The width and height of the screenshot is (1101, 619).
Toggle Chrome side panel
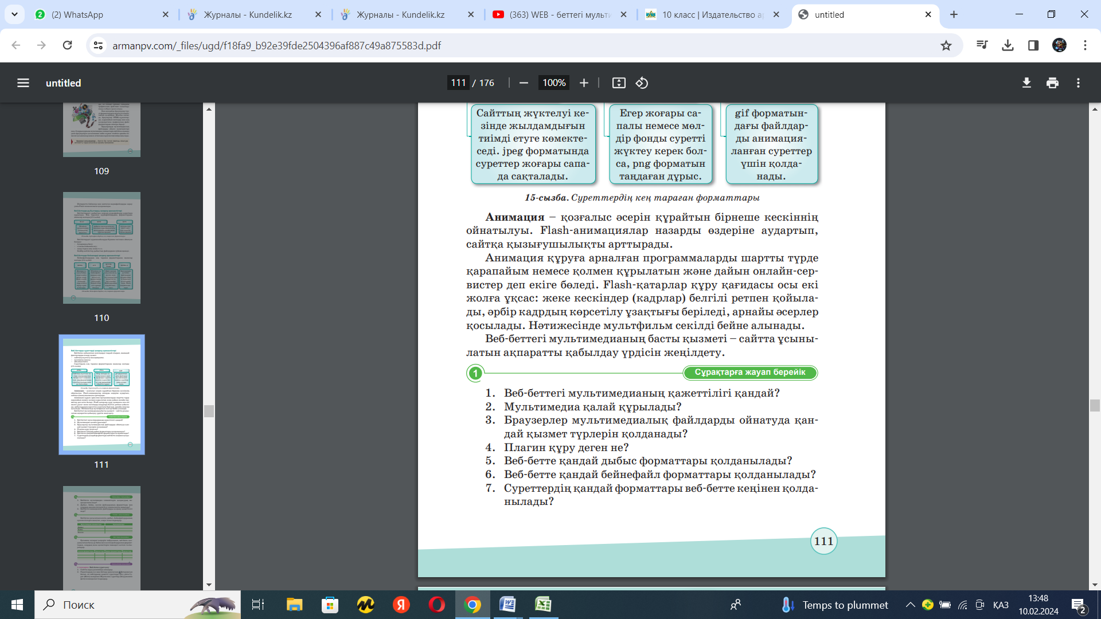[x=1033, y=45]
